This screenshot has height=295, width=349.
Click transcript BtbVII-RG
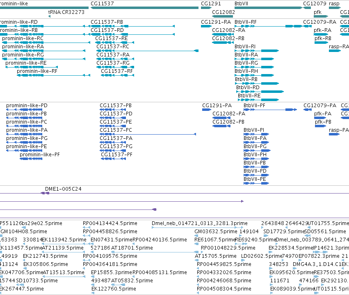coord(246,63)
